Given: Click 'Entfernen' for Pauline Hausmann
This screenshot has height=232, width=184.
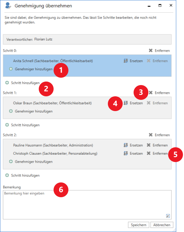Looking at the screenshot, I should coord(160,145).
